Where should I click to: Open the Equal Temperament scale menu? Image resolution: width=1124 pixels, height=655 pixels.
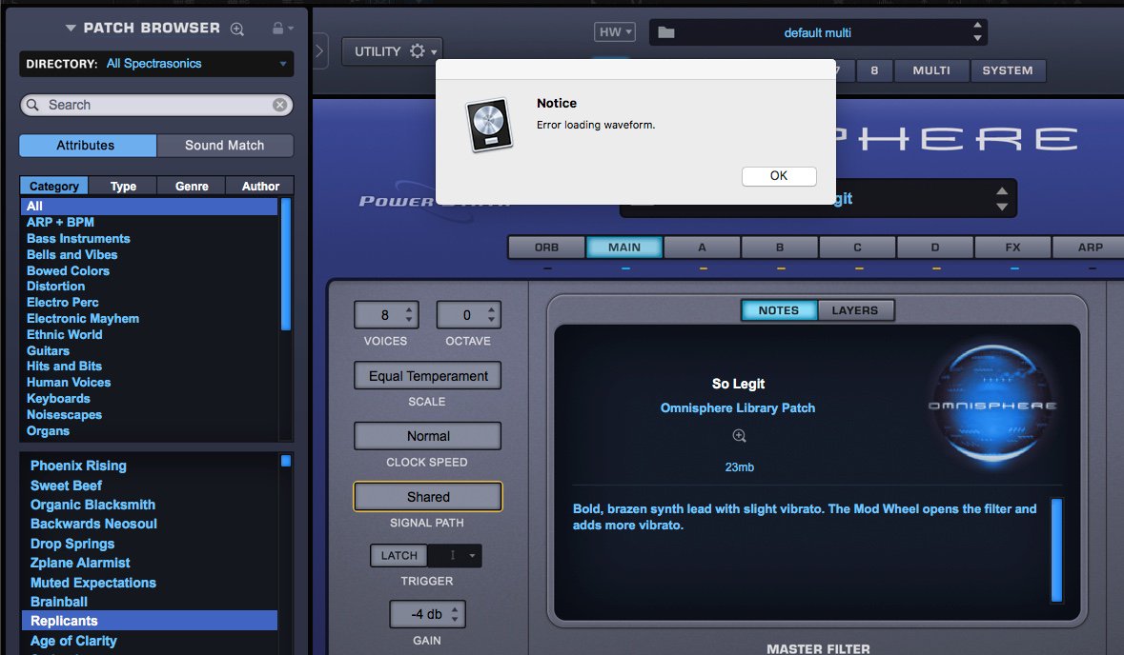click(428, 376)
